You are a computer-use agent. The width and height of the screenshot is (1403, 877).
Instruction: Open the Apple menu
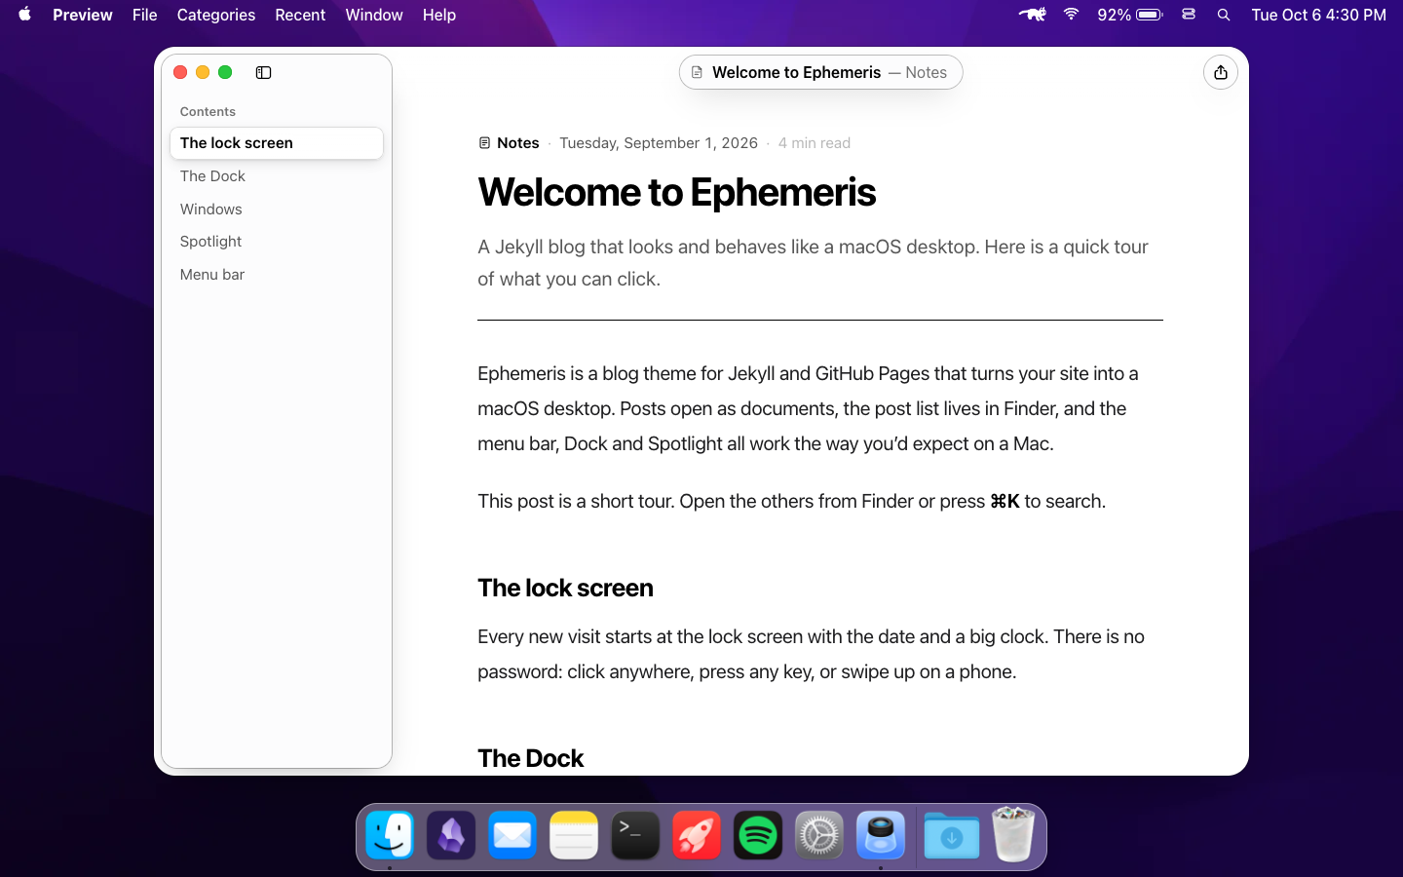pyautogui.click(x=25, y=15)
